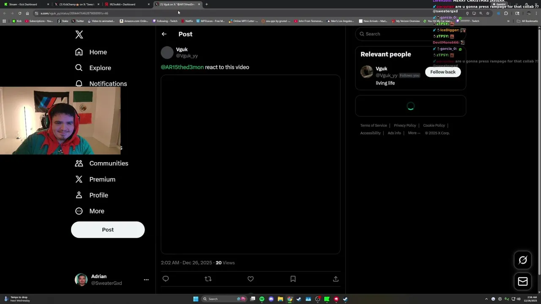Go to Profile in the sidebar
The width and height of the screenshot is (541, 304).
point(92,195)
